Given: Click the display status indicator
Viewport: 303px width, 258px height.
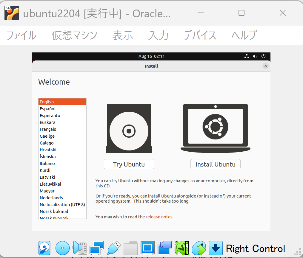Looking at the screenshot, I should [x=148, y=248].
